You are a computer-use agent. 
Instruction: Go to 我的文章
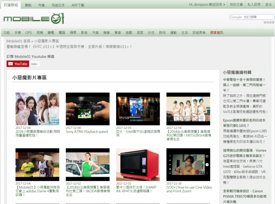pyautogui.click(x=236, y=5)
